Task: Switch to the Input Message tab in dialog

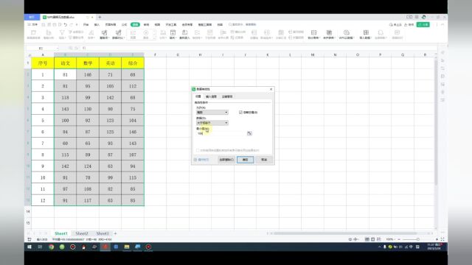Action: [211, 96]
